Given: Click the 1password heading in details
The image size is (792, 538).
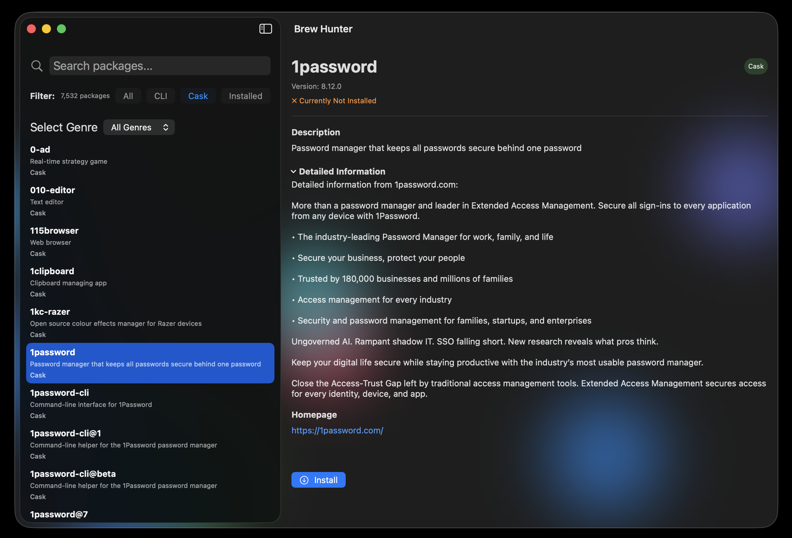Looking at the screenshot, I should coord(334,67).
